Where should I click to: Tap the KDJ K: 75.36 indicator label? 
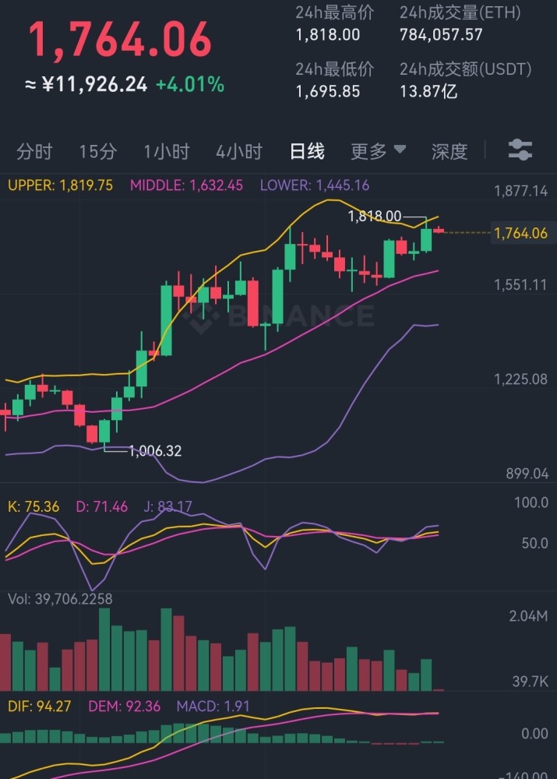pos(33,507)
